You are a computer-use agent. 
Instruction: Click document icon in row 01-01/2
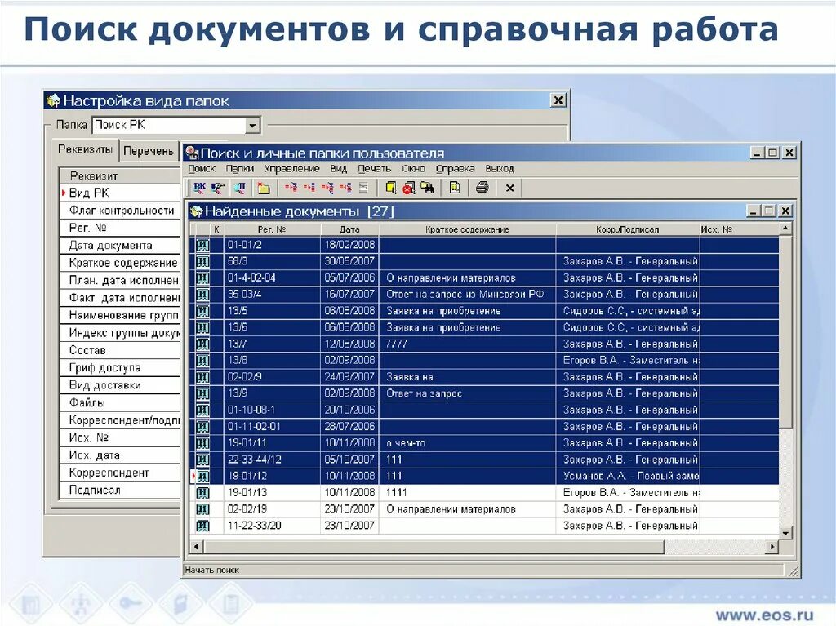[202, 245]
